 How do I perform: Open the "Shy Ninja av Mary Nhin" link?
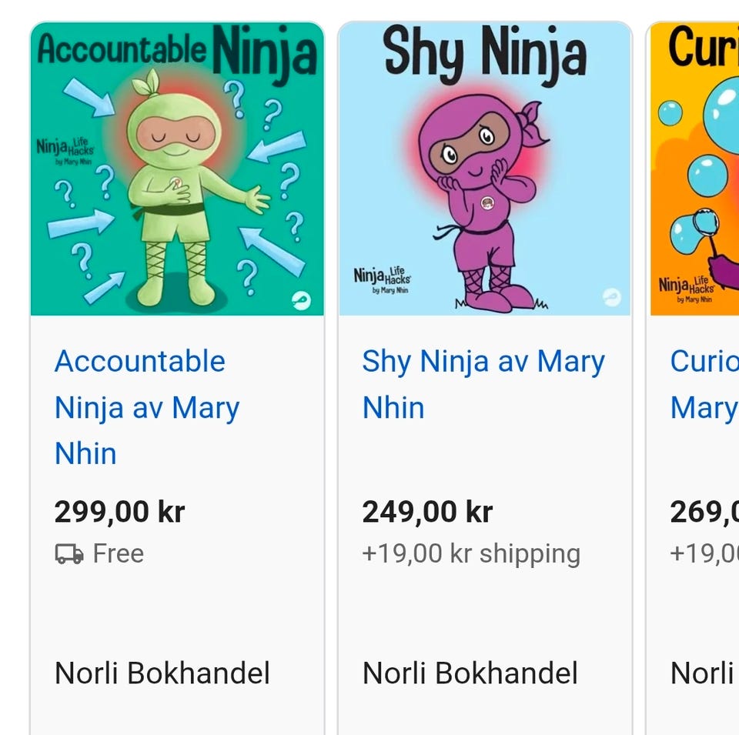pyautogui.click(x=483, y=384)
